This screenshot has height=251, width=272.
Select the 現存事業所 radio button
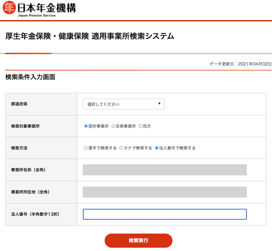pyautogui.click(x=86, y=126)
